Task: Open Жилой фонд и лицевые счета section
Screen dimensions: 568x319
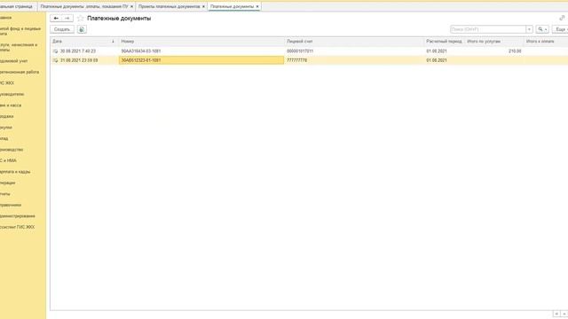Action: (21, 31)
